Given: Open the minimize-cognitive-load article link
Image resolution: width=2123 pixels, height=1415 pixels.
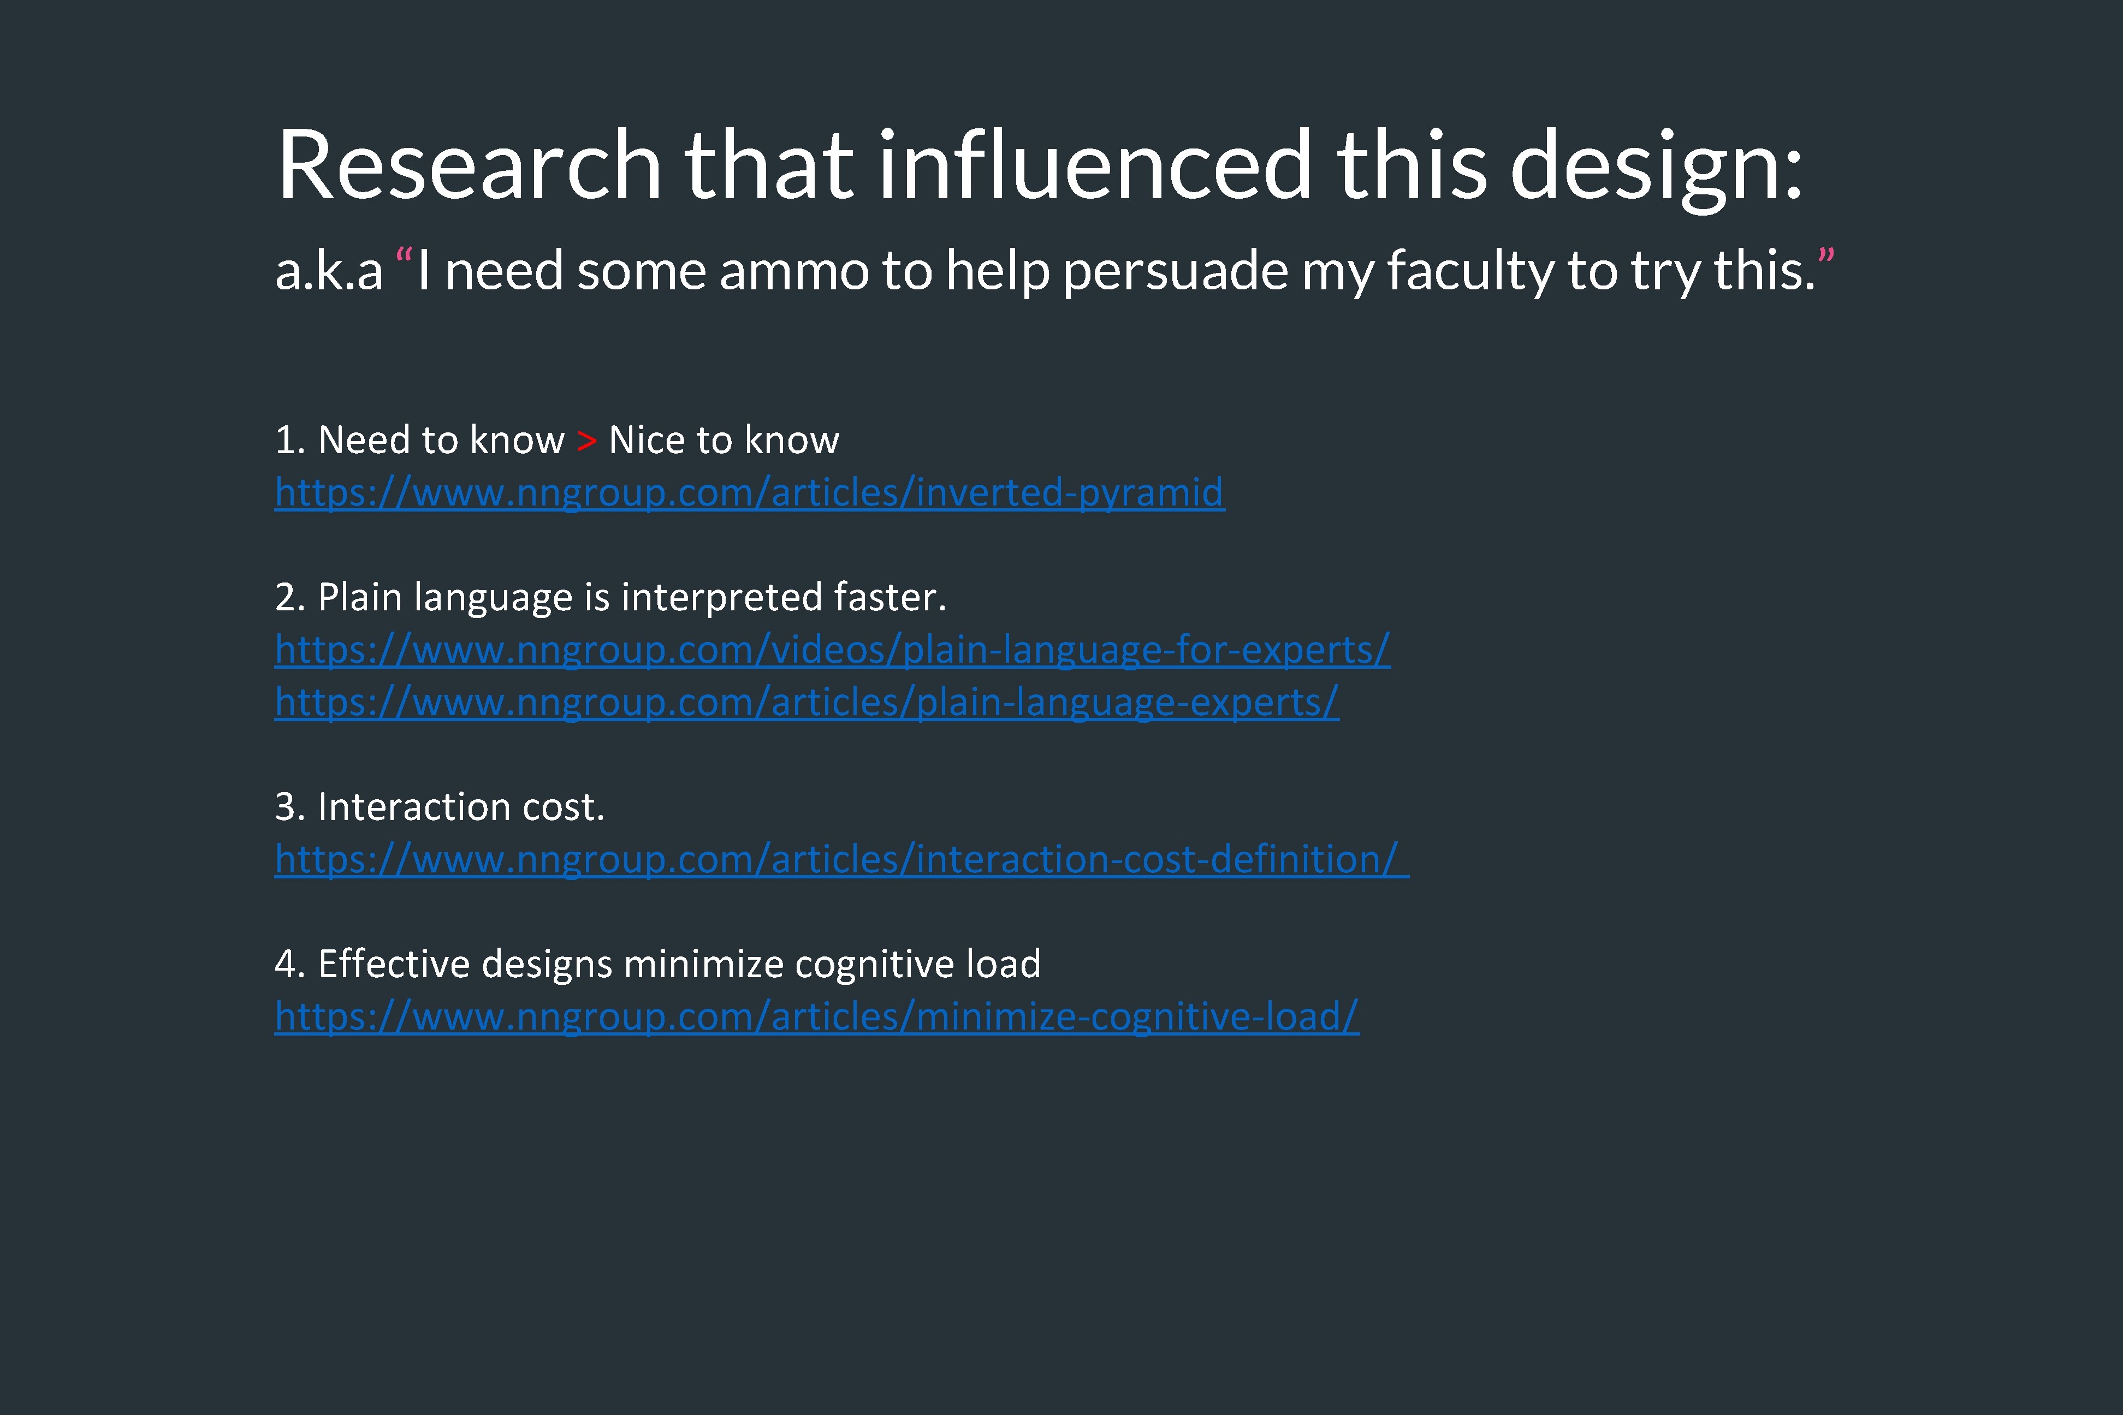Looking at the screenshot, I should point(816,1016).
